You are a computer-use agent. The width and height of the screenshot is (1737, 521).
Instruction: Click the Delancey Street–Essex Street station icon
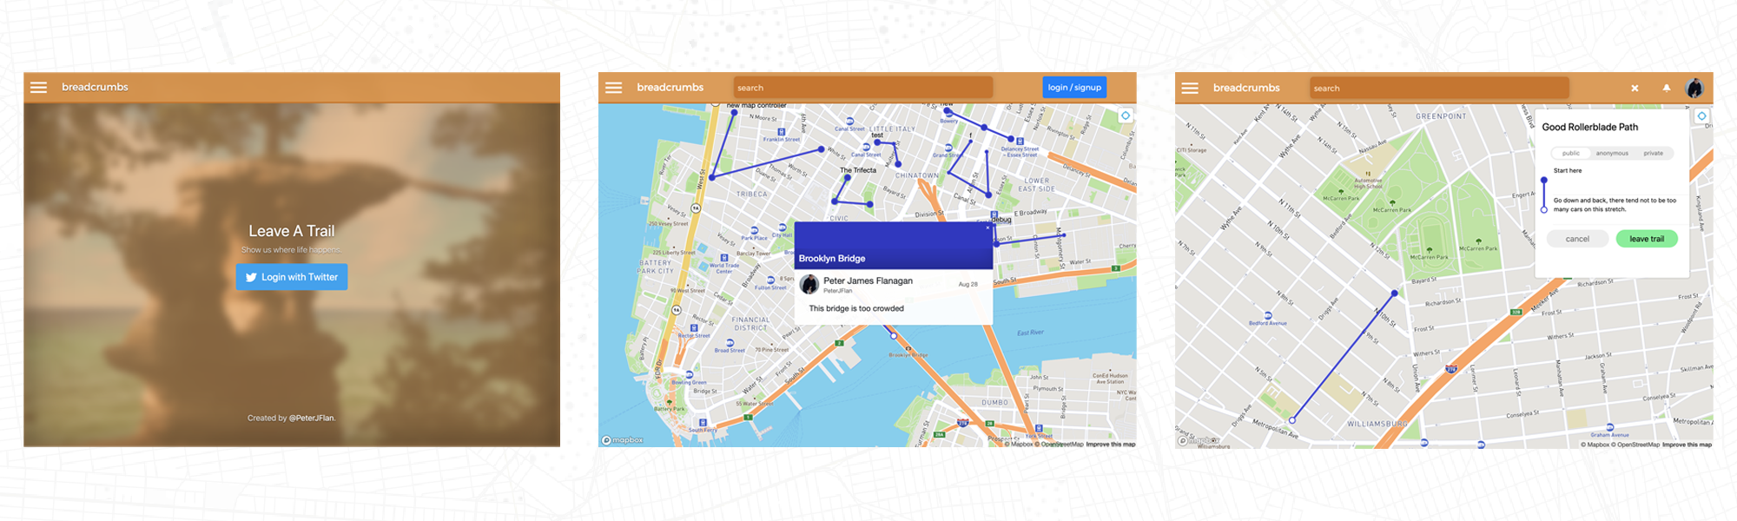pyautogui.click(x=1020, y=141)
